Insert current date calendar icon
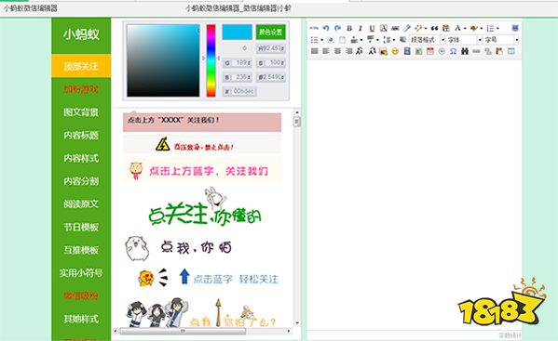Screen dimensions: 558x341 (429, 51)
